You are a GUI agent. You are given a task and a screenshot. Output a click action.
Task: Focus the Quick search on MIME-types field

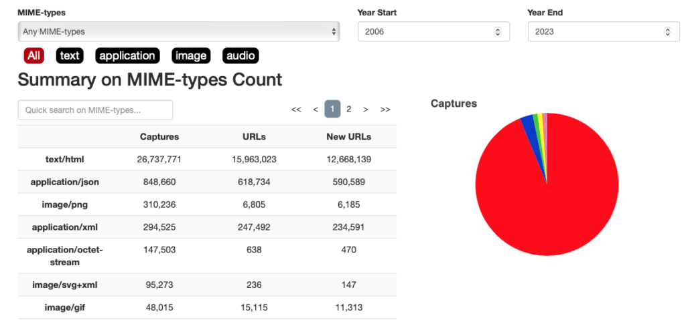click(95, 110)
